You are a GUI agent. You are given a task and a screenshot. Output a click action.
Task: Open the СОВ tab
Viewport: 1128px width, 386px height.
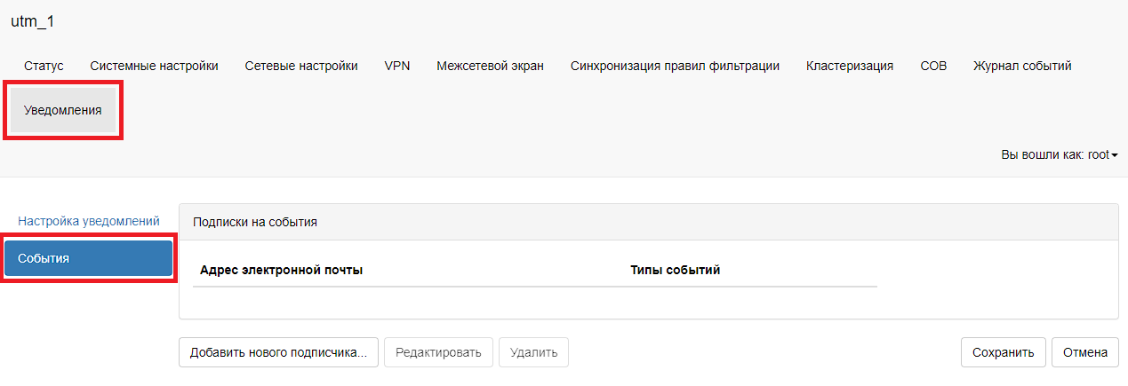[933, 66]
